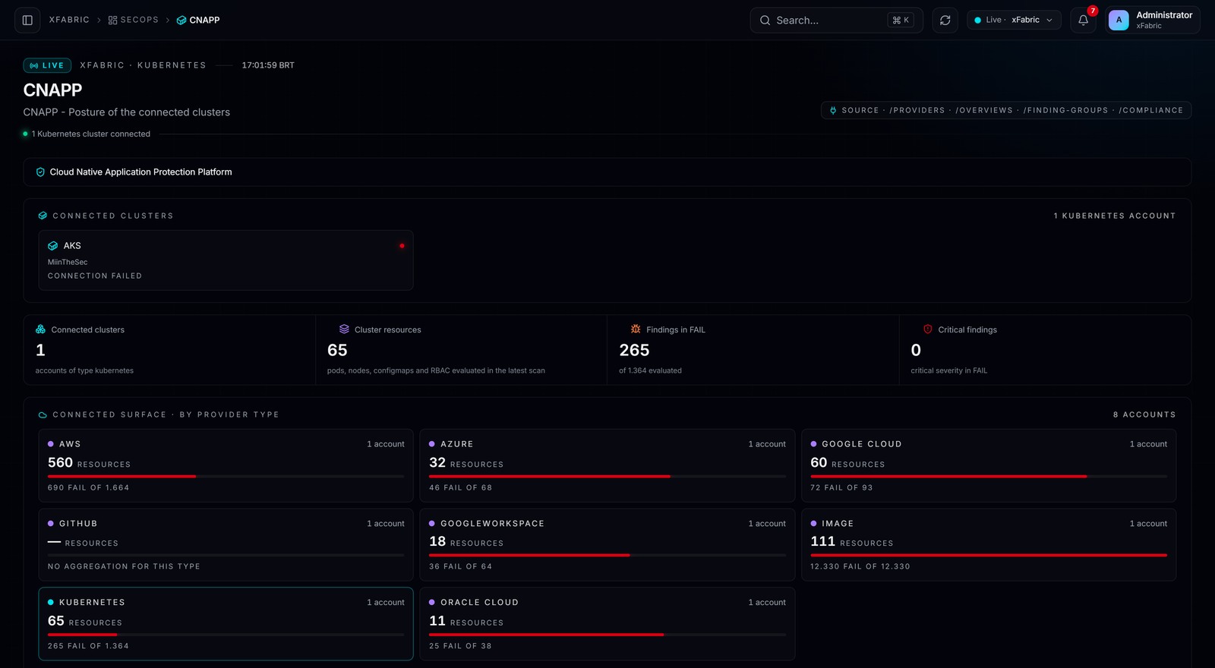Open the /COMPLIANCE source link
1215x668 pixels.
(x=1150, y=110)
